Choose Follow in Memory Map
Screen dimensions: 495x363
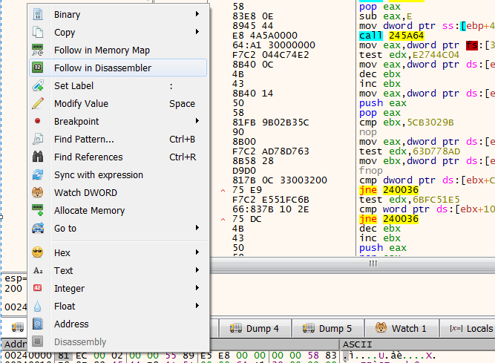[118, 50]
